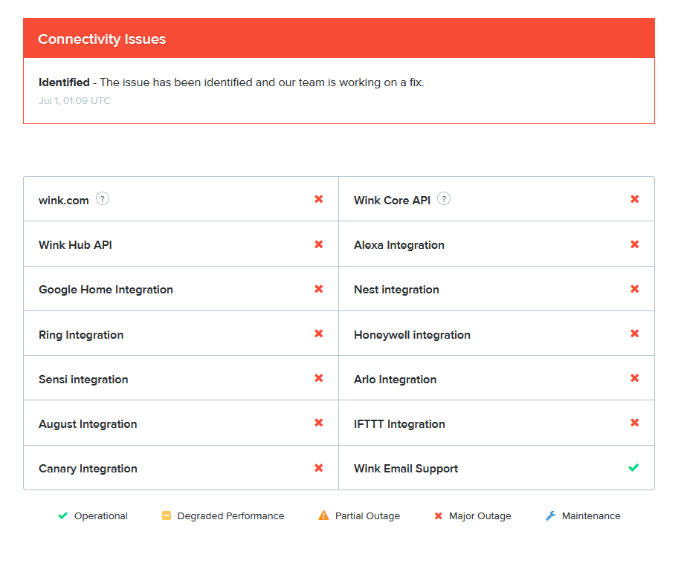Click the 'Major Outage' legend text

(x=480, y=516)
